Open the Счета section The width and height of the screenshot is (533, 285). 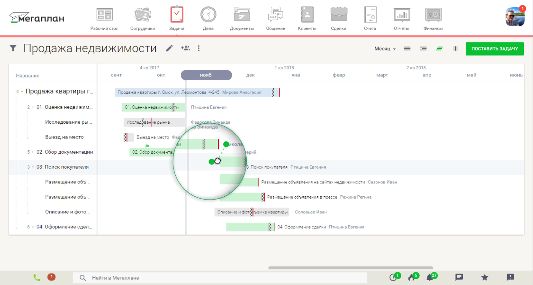point(370,19)
